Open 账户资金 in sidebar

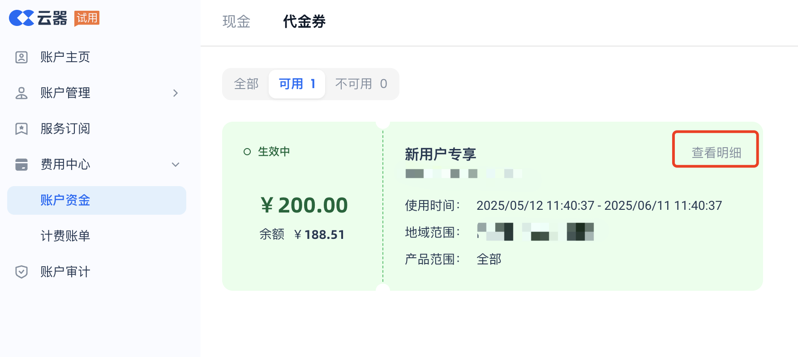tap(65, 200)
